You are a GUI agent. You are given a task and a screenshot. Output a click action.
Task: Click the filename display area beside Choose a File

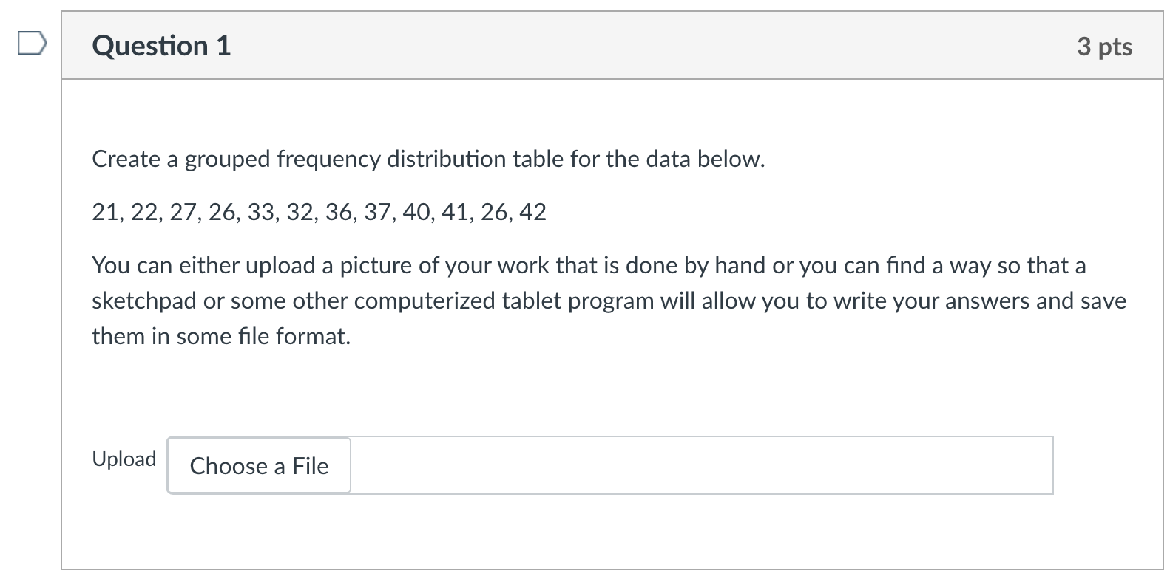pyautogui.click(x=703, y=465)
